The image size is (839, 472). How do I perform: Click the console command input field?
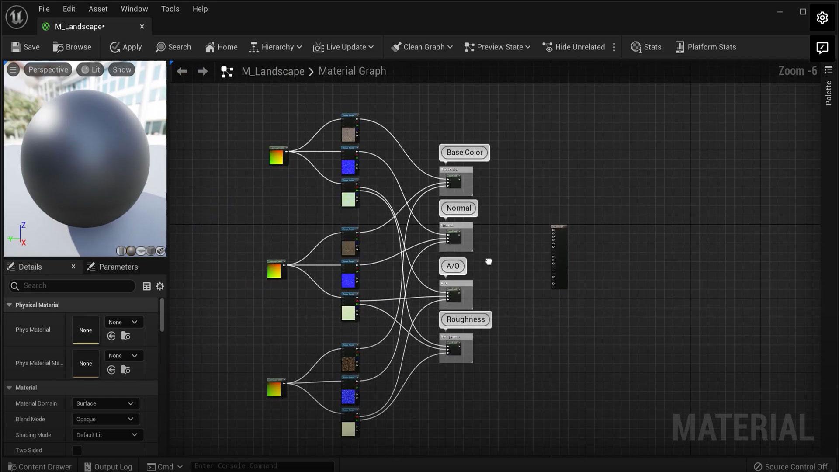(x=261, y=466)
